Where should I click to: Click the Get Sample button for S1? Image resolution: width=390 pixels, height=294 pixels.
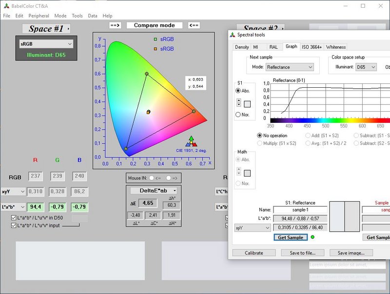(291, 237)
